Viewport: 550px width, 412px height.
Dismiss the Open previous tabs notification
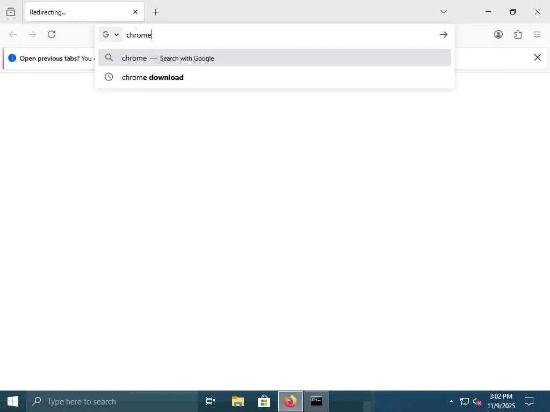(537, 57)
